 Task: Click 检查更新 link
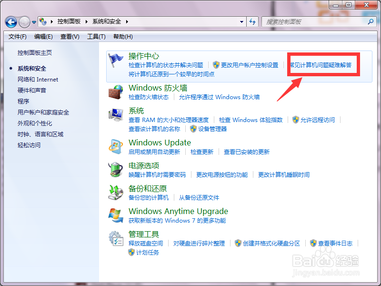pos(202,152)
